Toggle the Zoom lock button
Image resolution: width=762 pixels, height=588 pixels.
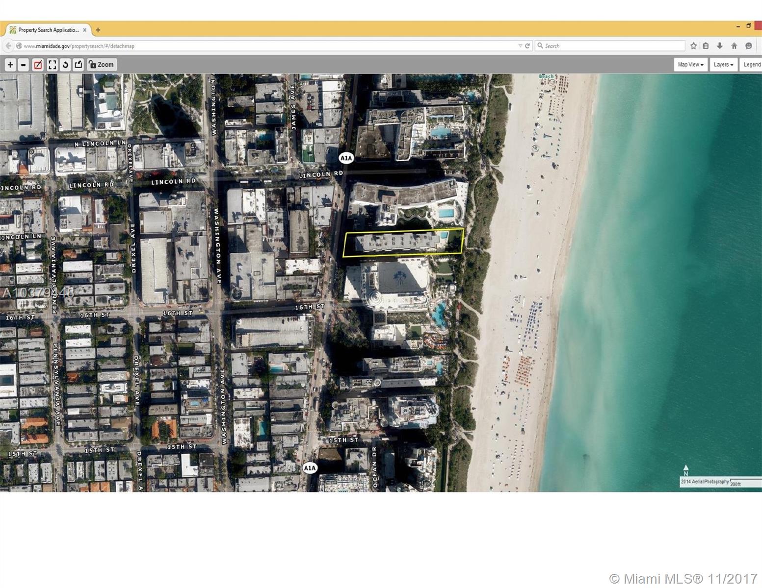coord(101,65)
